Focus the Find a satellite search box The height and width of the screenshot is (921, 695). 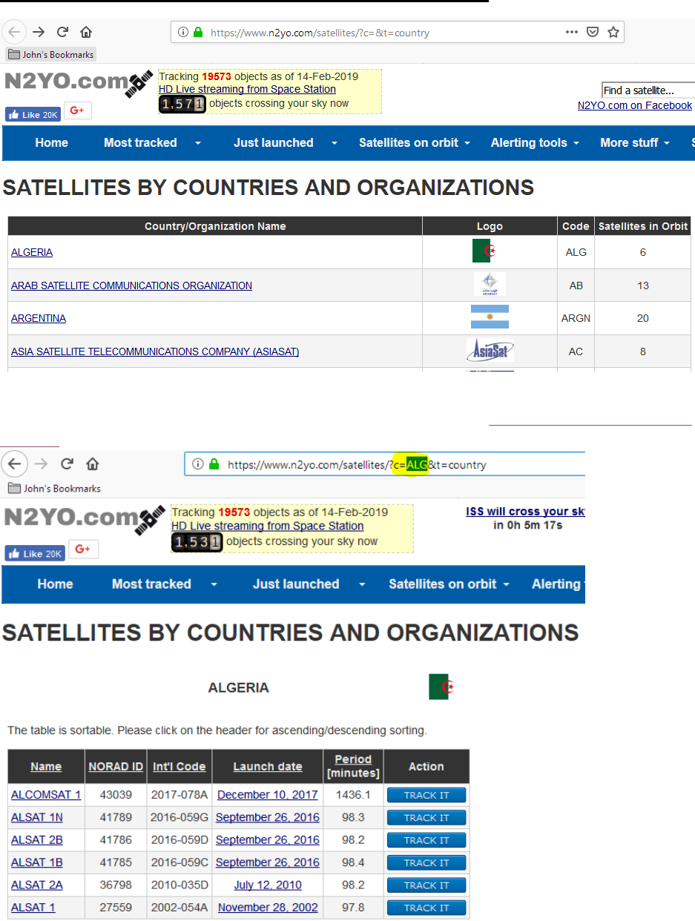click(x=648, y=90)
